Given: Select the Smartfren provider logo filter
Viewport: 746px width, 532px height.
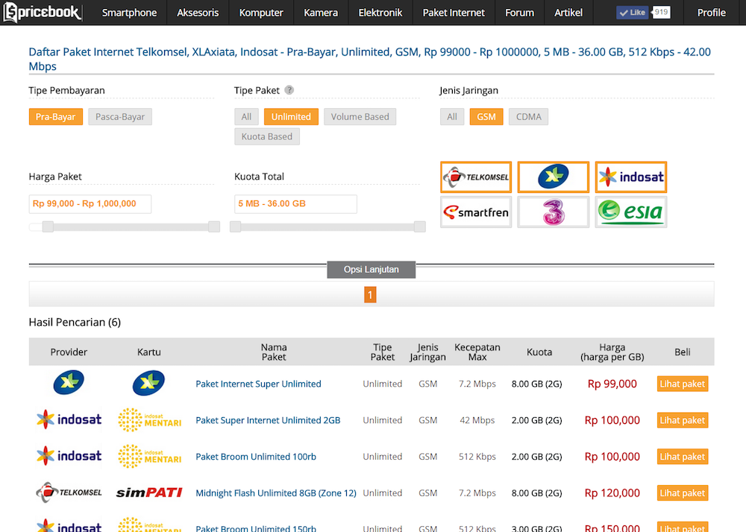Looking at the screenshot, I should 476,212.
